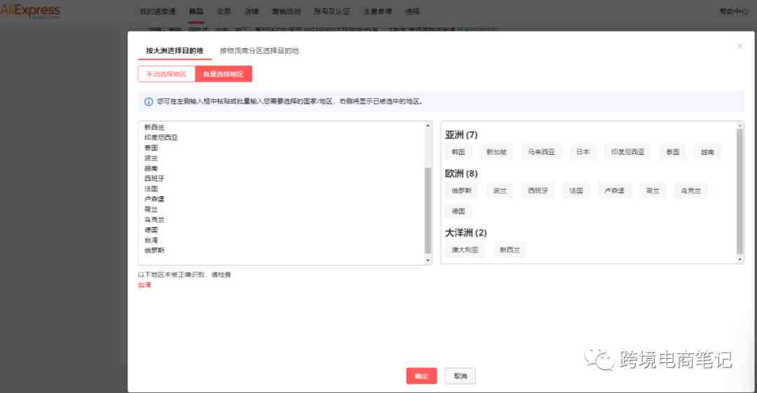Open the 违规 top navigation item
This screenshot has height=393, width=757.
tap(413, 11)
